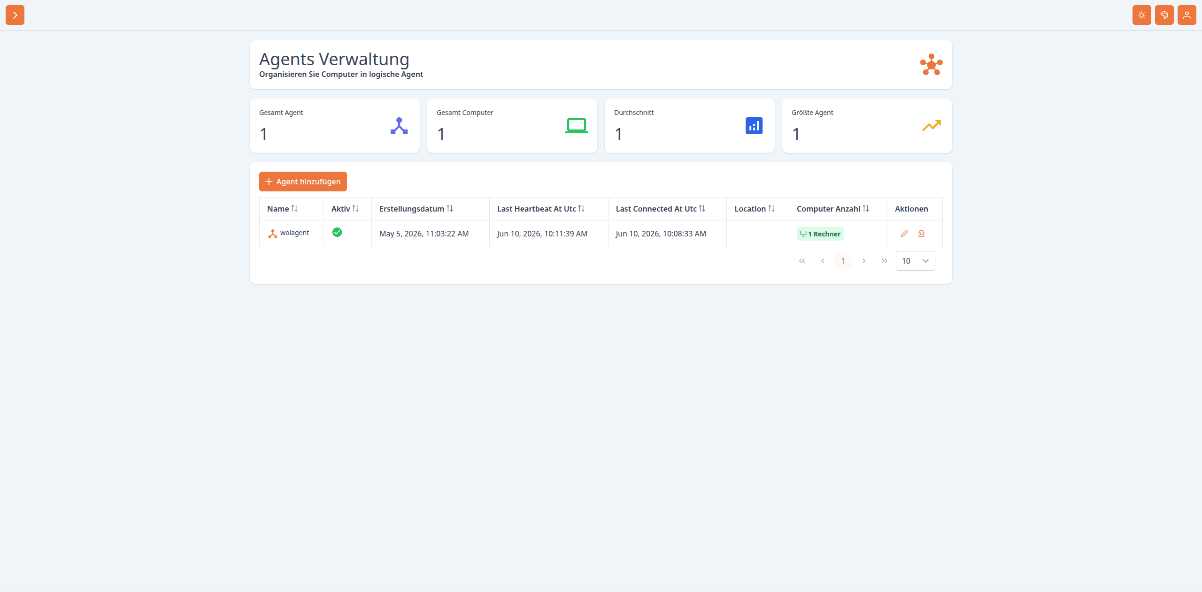Image resolution: width=1202 pixels, height=592 pixels.
Task: Click the orange network hub icon
Action: [931, 64]
